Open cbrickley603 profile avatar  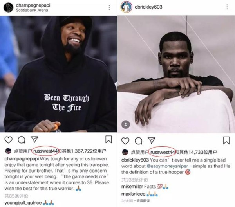click(x=127, y=7)
